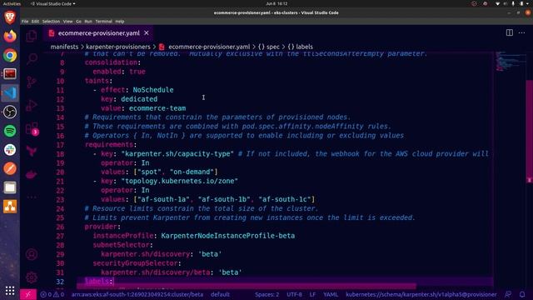Click the minimap code overview
The image size is (533, 300).
click(x=510, y=61)
